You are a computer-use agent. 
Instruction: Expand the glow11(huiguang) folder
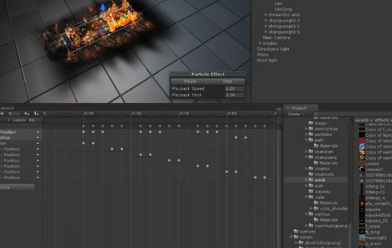(296, 242)
